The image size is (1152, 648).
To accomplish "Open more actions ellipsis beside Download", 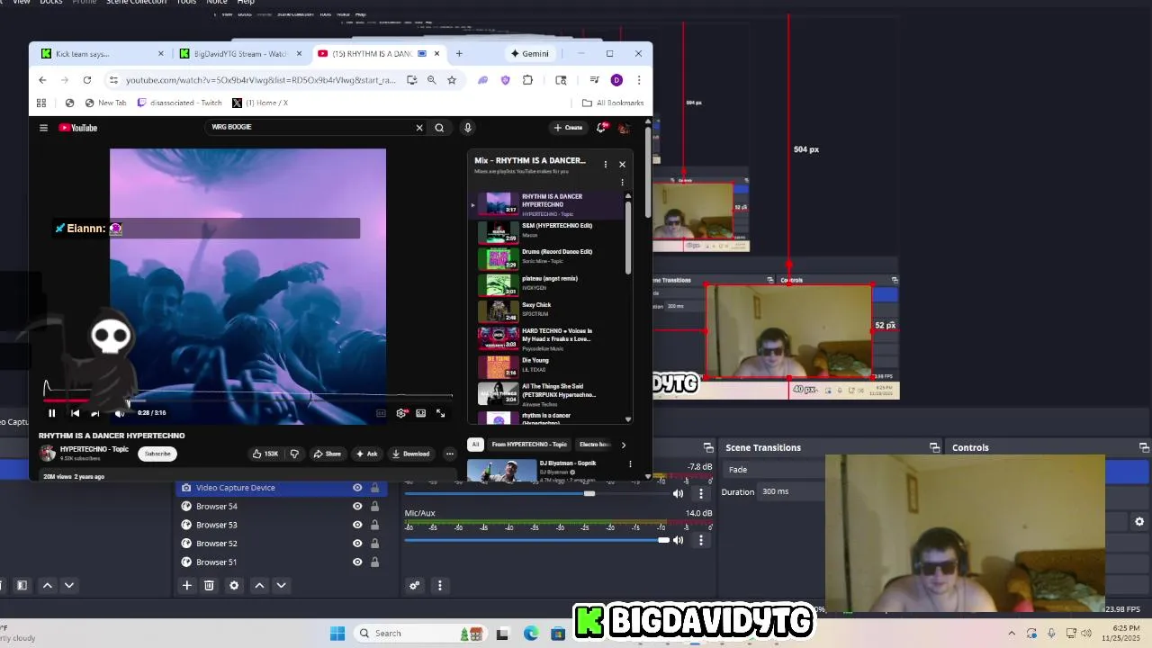I will 450,454.
